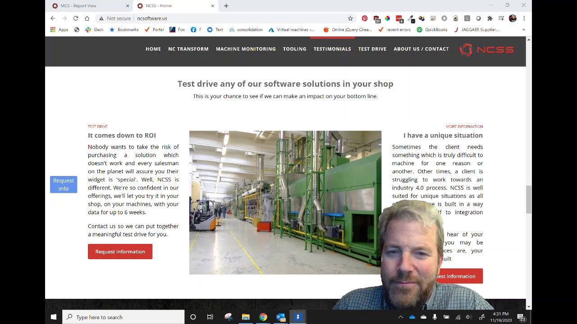Open the NC TRANSFORM menu item
The width and height of the screenshot is (577, 324).
[188, 49]
